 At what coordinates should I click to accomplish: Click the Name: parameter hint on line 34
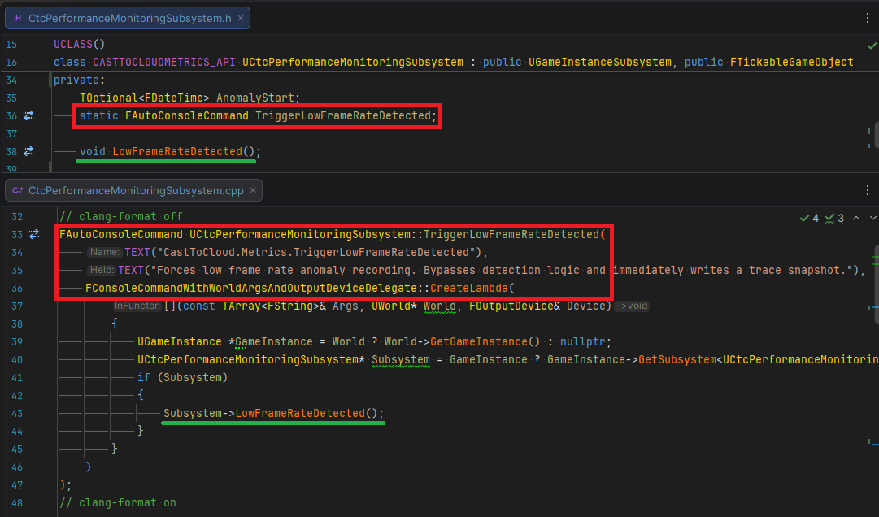click(x=105, y=252)
